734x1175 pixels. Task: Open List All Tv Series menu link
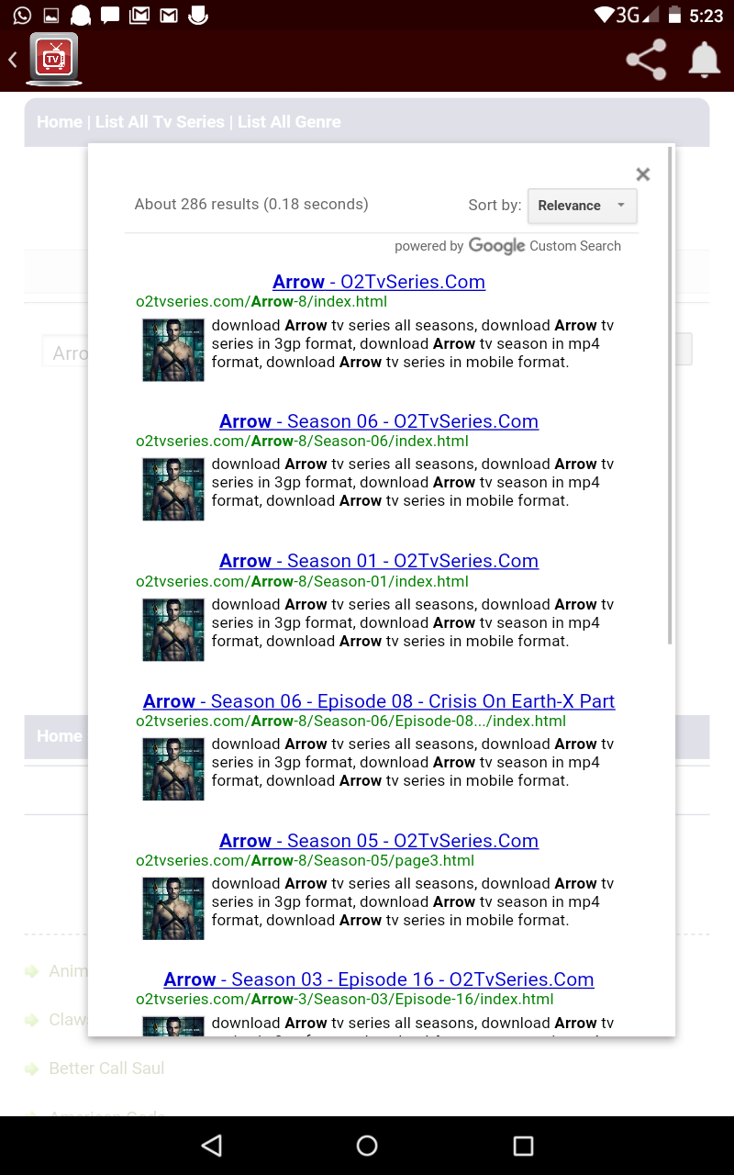click(160, 122)
